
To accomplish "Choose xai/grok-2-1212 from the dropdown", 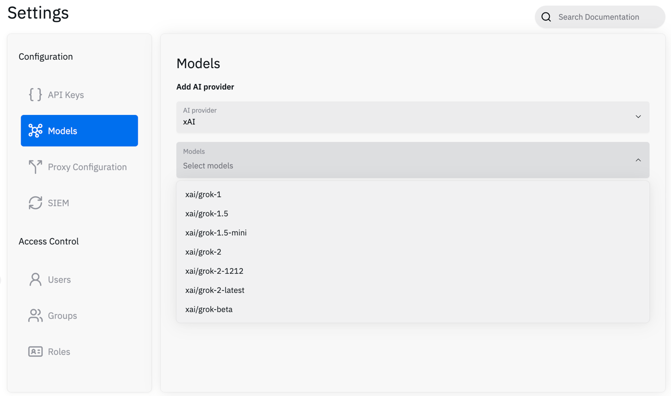I will point(214,271).
